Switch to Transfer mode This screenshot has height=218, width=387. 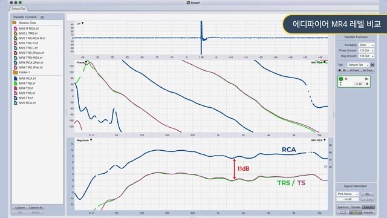click(x=356, y=207)
